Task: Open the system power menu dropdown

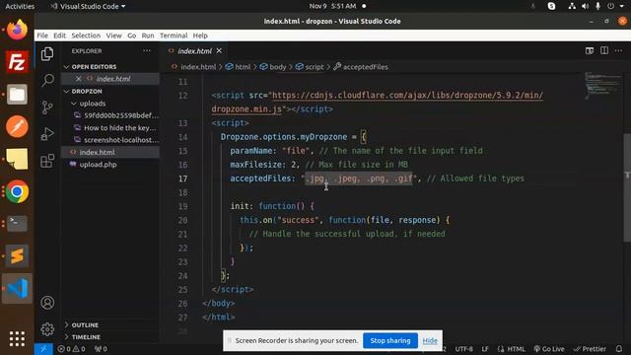Action: 615,6
